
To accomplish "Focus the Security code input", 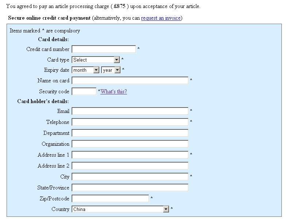I will point(84,91).
